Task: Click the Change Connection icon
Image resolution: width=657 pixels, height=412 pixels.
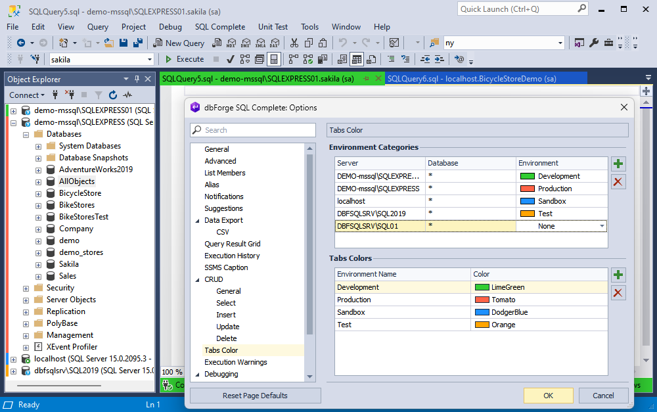Action: [35, 60]
